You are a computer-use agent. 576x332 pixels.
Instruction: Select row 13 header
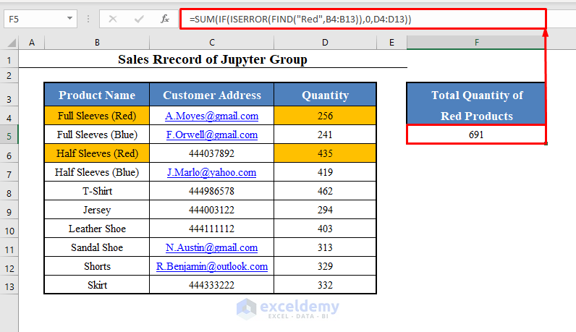click(9, 286)
